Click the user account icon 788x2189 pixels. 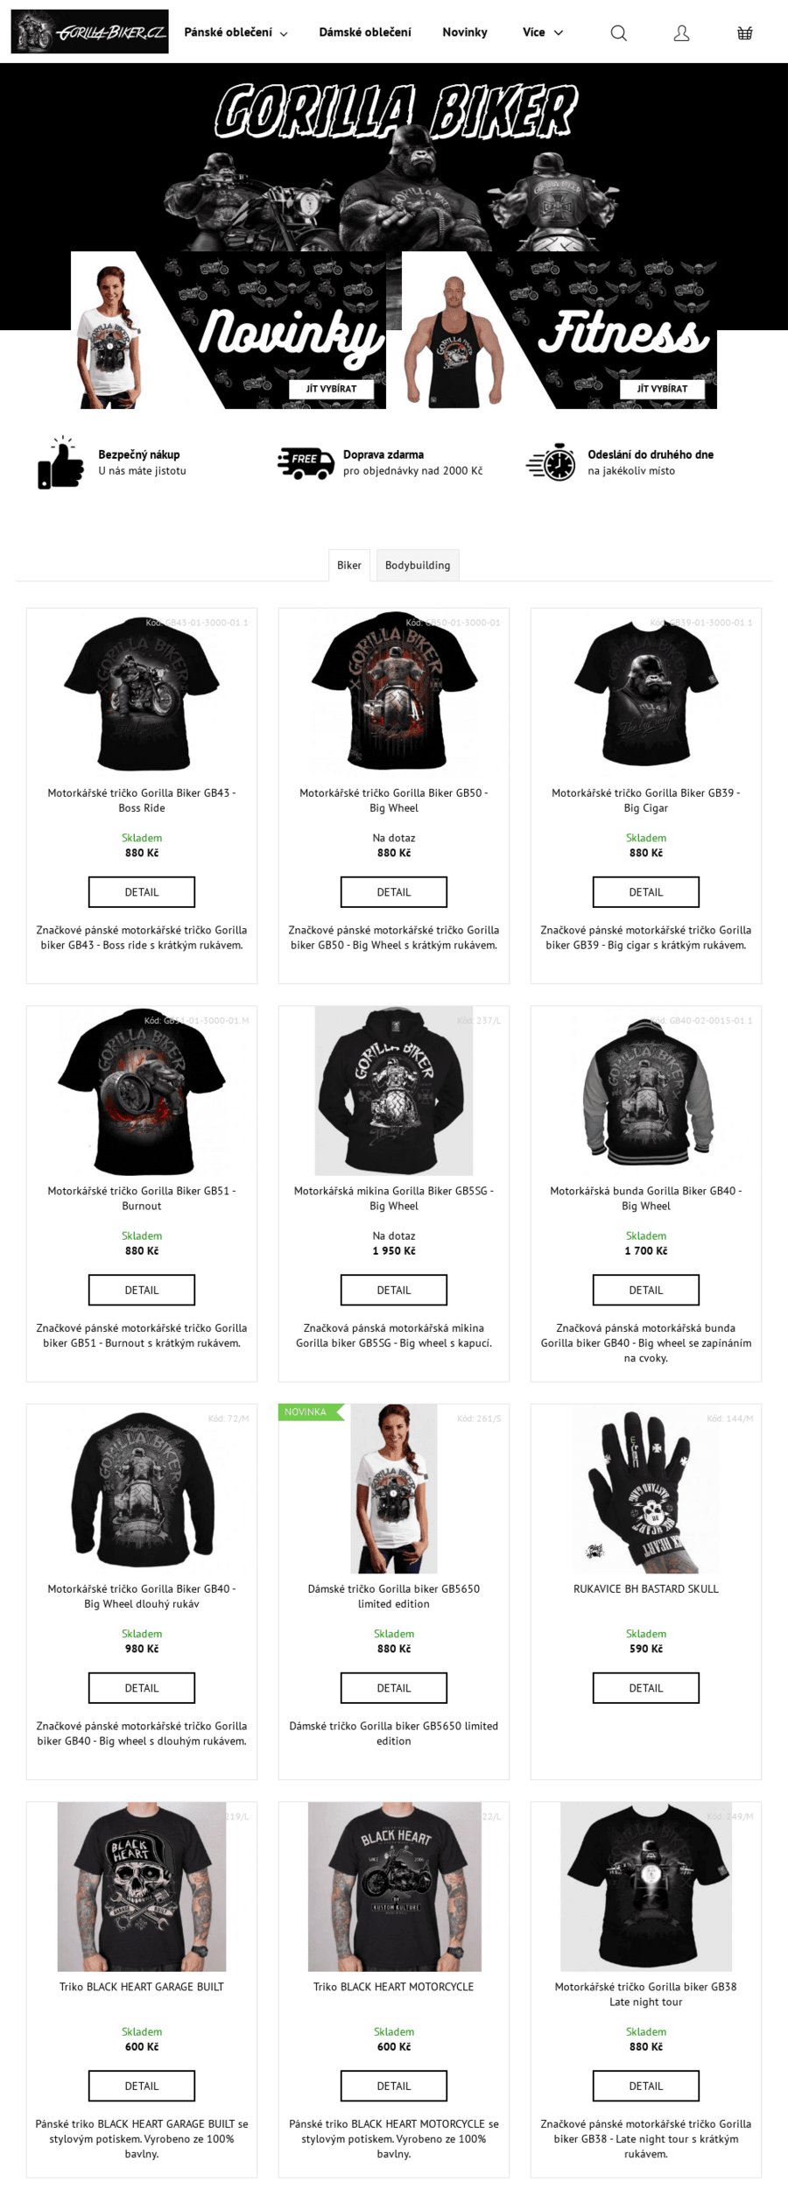(681, 33)
